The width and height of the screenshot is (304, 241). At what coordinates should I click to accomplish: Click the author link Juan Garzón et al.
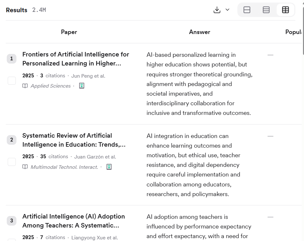(95, 157)
